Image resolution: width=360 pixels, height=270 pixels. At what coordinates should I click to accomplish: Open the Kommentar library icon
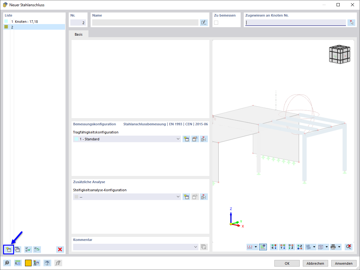pyautogui.click(x=204, y=247)
